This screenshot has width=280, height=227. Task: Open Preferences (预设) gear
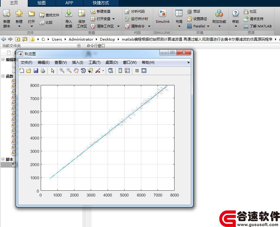pos(194,11)
